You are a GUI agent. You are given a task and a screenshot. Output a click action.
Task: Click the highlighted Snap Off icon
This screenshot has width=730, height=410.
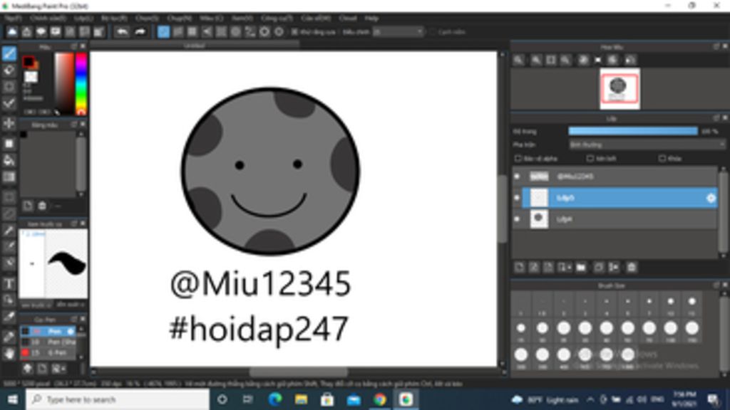coord(163,31)
